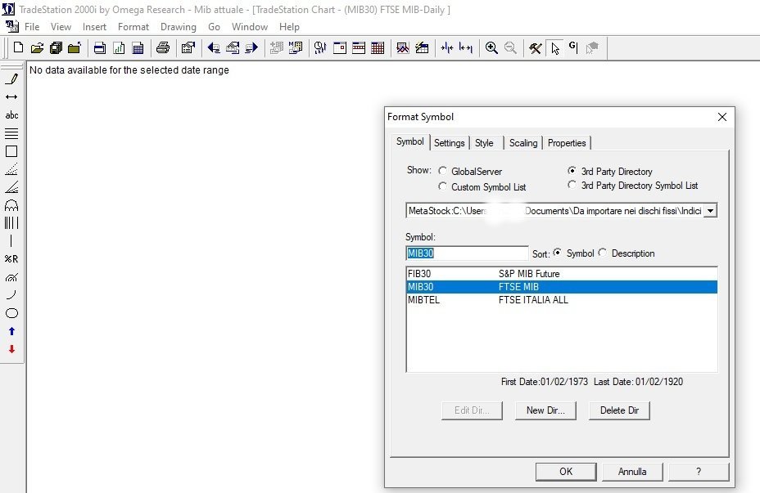Select the curved arc line tool
The width and height of the screenshot is (760, 493).
[x=11, y=294]
